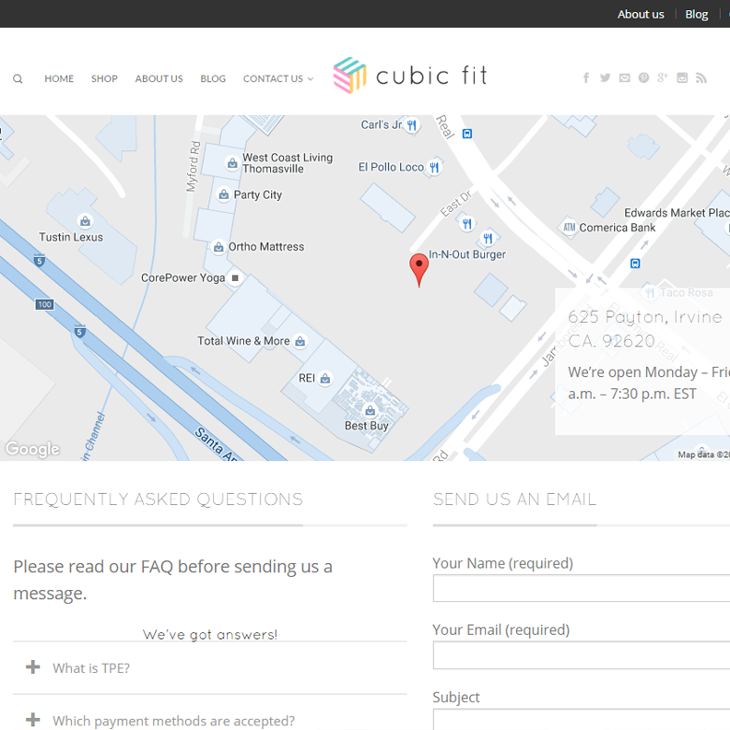Viewport: 730px width, 730px height.
Task: Click the Best Buy shopping marker
Action: (x=371, y=411)
